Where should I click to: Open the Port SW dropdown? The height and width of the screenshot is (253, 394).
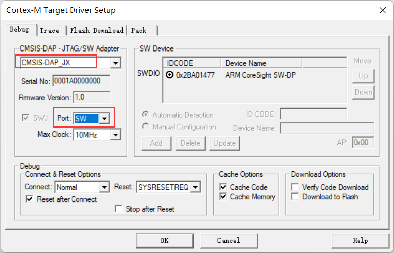pyautogui.click(x=104, y=118)
